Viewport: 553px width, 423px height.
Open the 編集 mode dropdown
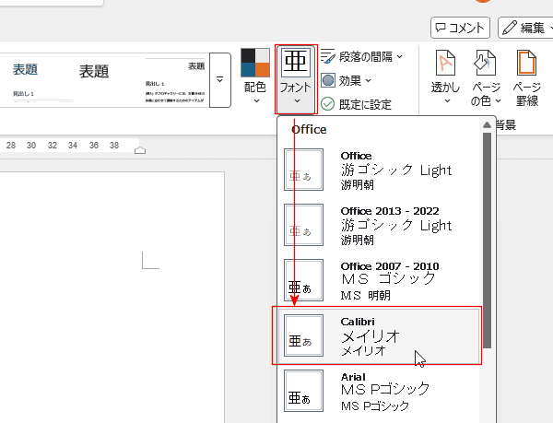[x=527, y=28]
